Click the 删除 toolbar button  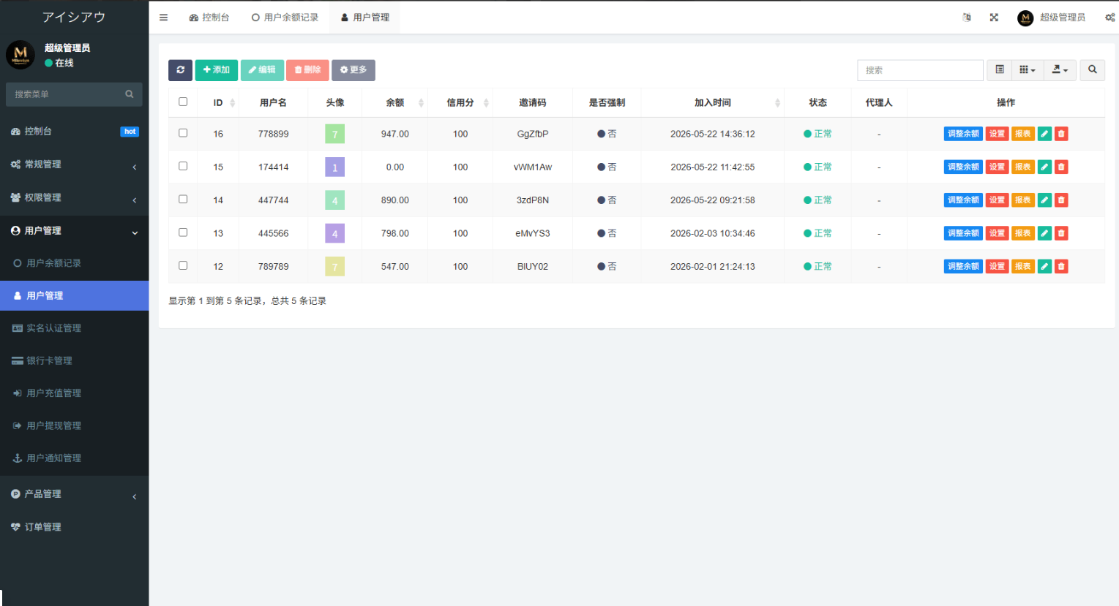(307, 70)
